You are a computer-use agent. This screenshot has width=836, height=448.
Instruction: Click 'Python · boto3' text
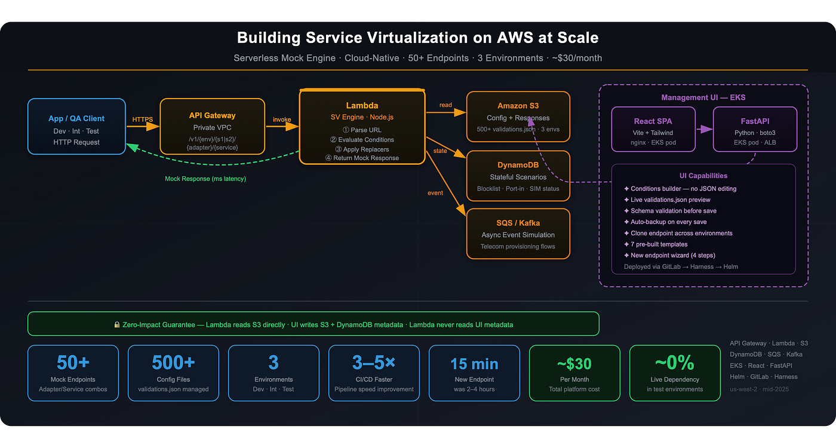(x=755, y=132)
